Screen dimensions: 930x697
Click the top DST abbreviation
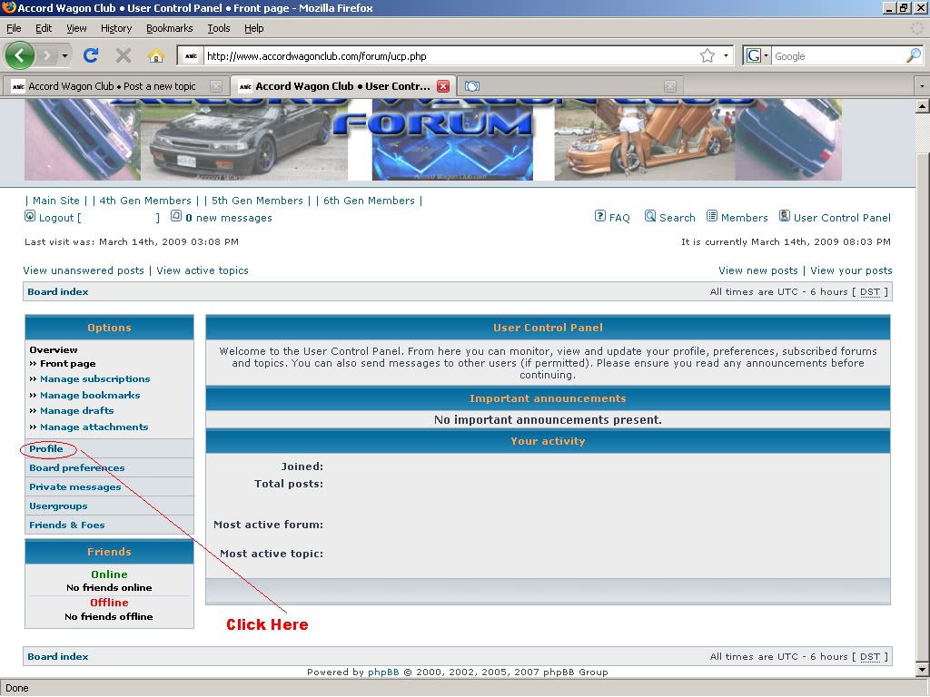(x=870, y=291)
